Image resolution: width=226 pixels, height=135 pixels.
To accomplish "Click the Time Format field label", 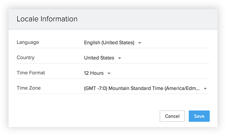I will 31,73.
